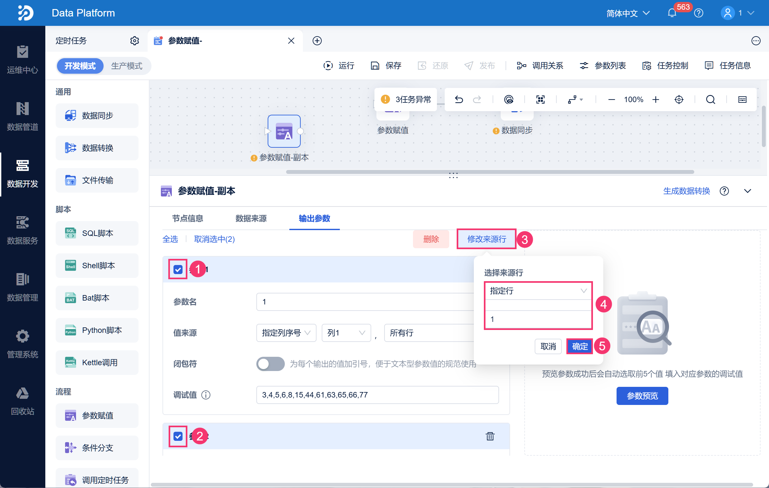The image size is (769, 488).
Task: Open 参数列表 in the toolbar
Action: (603, 66)
